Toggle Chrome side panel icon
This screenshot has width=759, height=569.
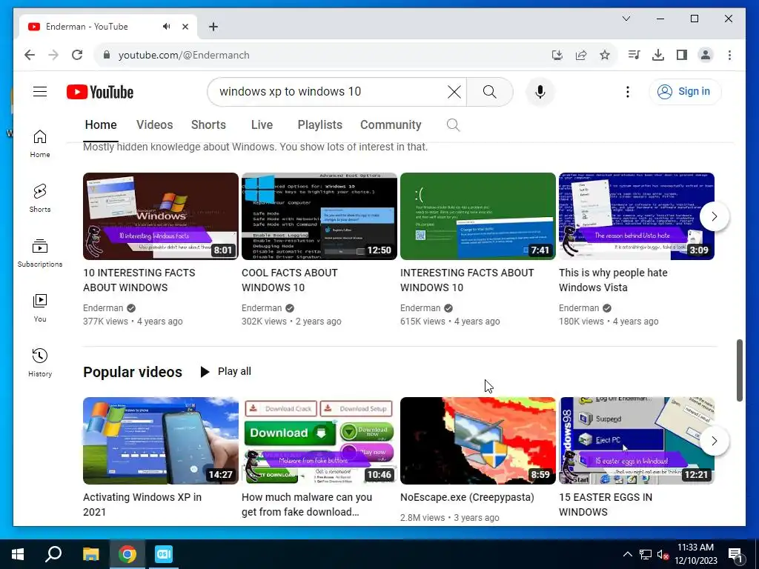682,55
